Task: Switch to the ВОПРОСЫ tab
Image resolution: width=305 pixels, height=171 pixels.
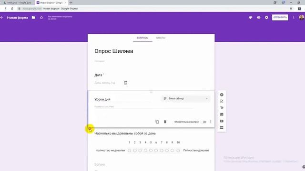Action: point(142,38)
